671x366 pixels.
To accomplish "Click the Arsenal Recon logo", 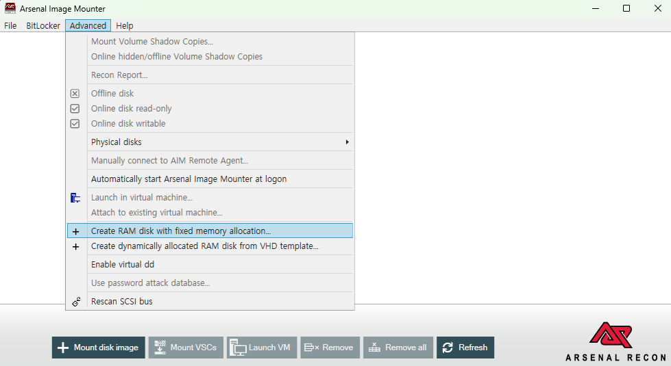I will click(x=615, y=341).
